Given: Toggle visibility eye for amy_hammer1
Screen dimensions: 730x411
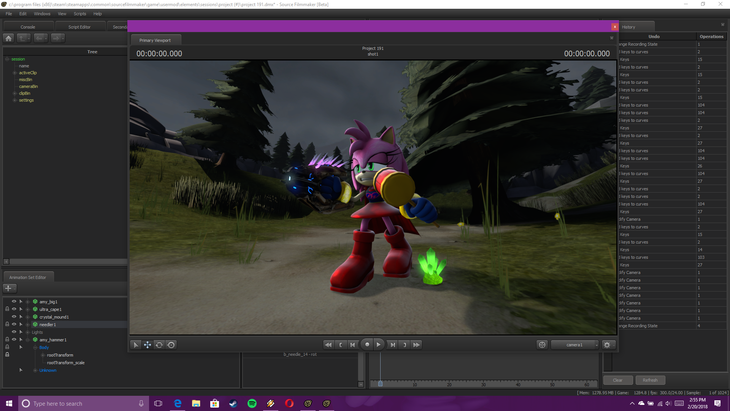Looking at the screenshot, I should (x=14, y=339).
